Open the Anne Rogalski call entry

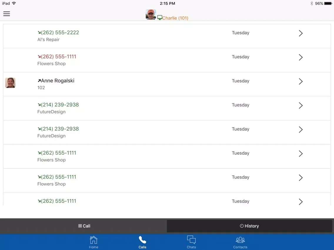tap(147, 84)
